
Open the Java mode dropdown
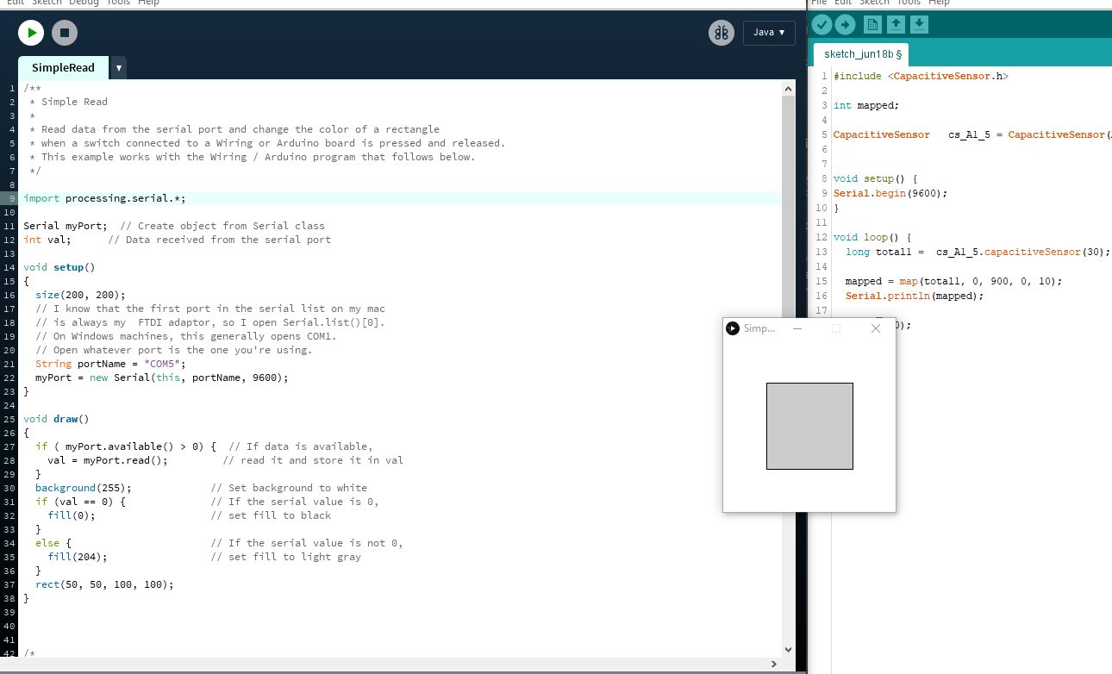pos(769,33)
